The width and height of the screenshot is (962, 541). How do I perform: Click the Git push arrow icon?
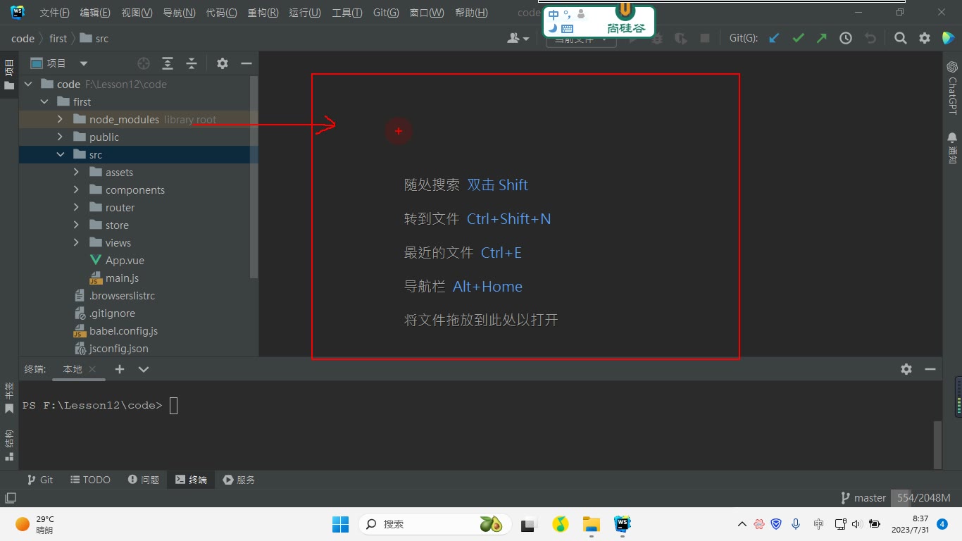pyautogui.click(x=822, y=39)
